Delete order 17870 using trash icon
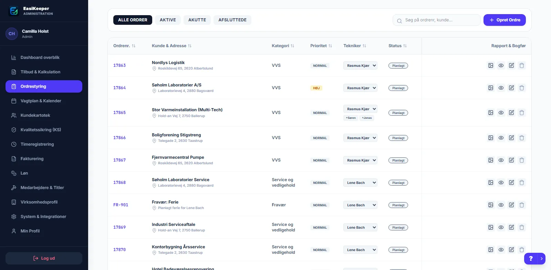This screenshot has width=551, height=270. 522,250
